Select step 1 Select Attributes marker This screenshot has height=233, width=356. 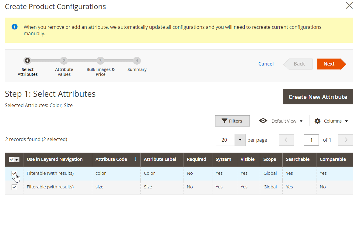click(x=27, y=61)
